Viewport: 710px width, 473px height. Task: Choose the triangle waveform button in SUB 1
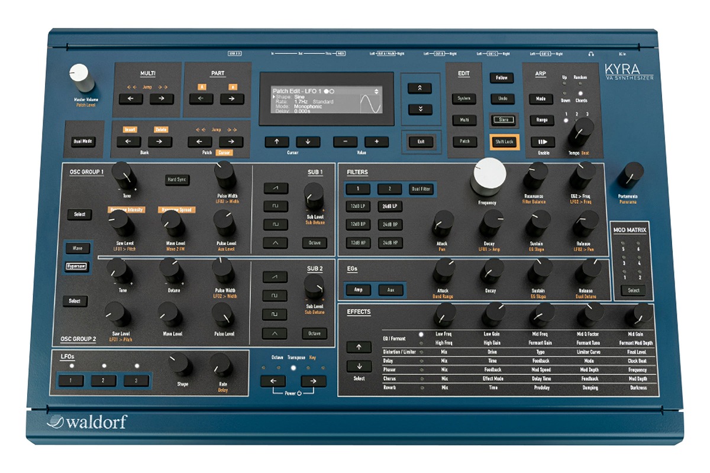click(x=275, y=242)
